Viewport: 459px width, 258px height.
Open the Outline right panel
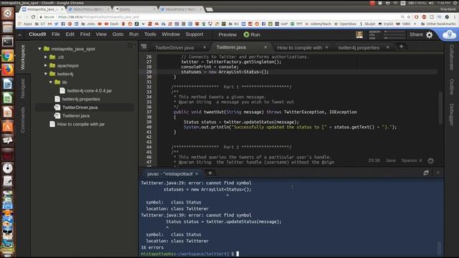(451, 87)
